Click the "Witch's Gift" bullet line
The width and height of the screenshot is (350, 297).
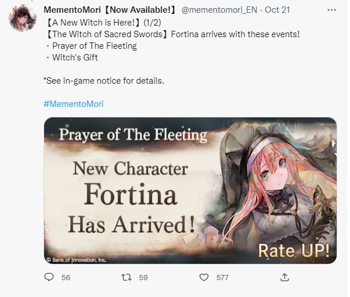75,58
